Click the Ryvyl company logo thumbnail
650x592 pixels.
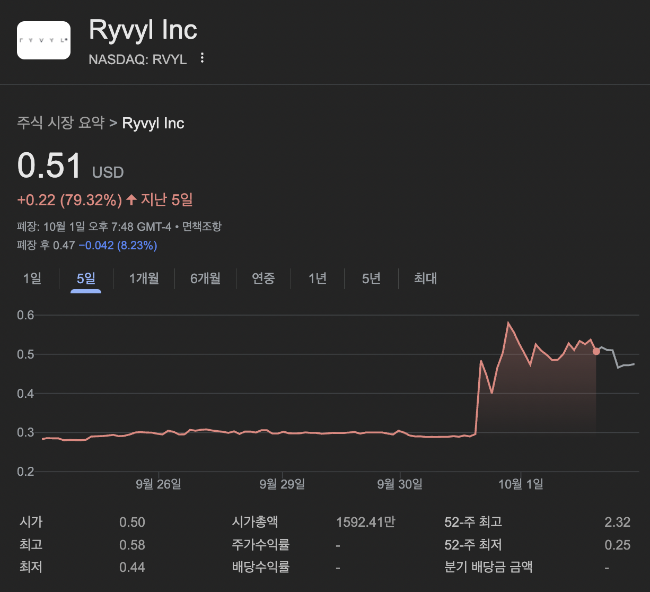tap(43, 40)
